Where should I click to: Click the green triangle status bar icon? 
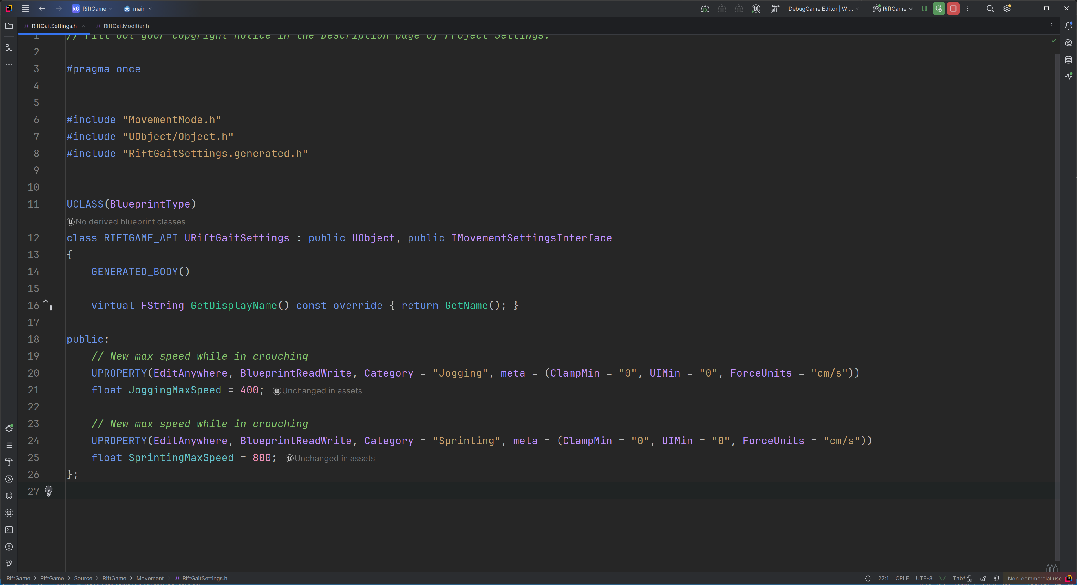click(942, 578)
